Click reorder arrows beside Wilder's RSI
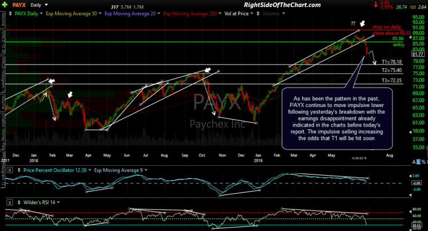This screenshot has height=231, width=428. pyautogui.click(x=19, y=202)
